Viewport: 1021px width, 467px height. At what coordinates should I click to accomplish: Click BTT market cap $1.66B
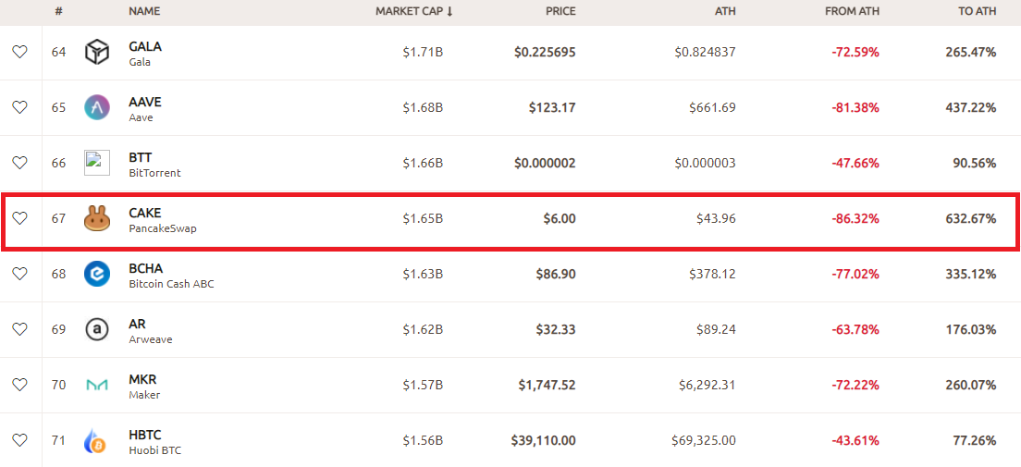click(x=423, y=163)
